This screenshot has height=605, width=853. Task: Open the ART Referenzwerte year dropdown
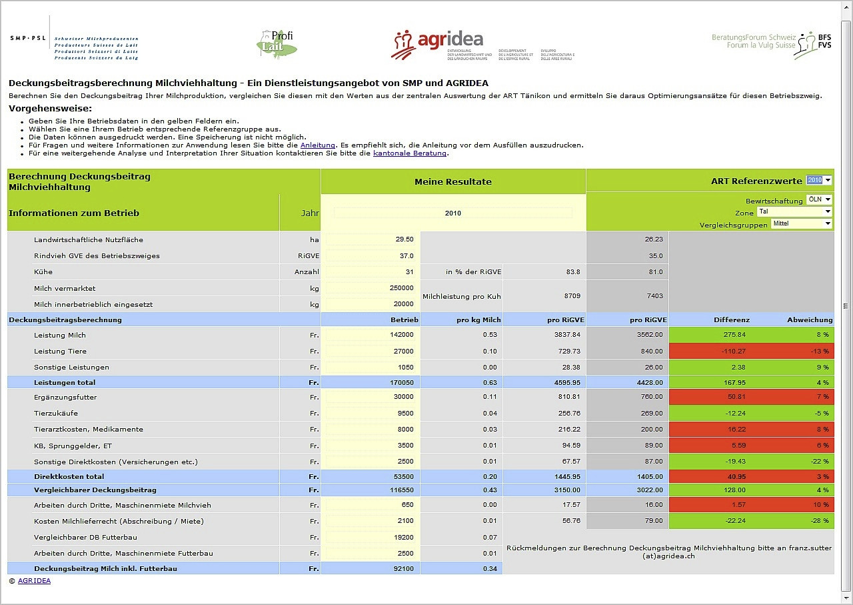819,180
